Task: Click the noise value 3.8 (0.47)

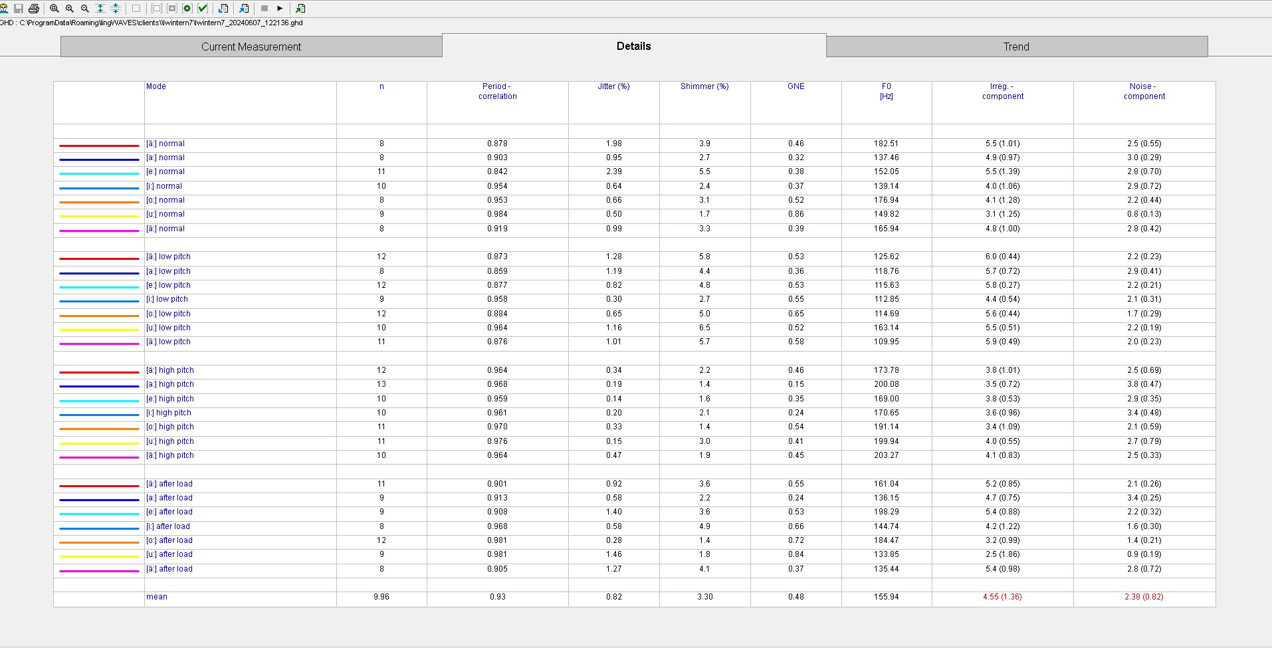Action: point(1144,384)
